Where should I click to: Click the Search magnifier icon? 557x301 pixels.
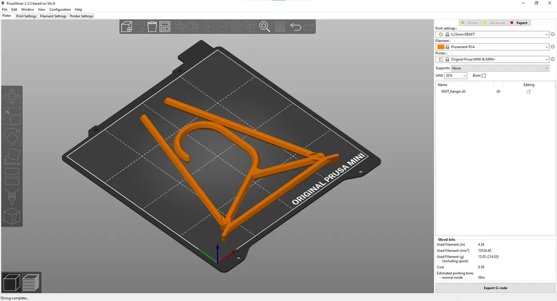(265, 26)
